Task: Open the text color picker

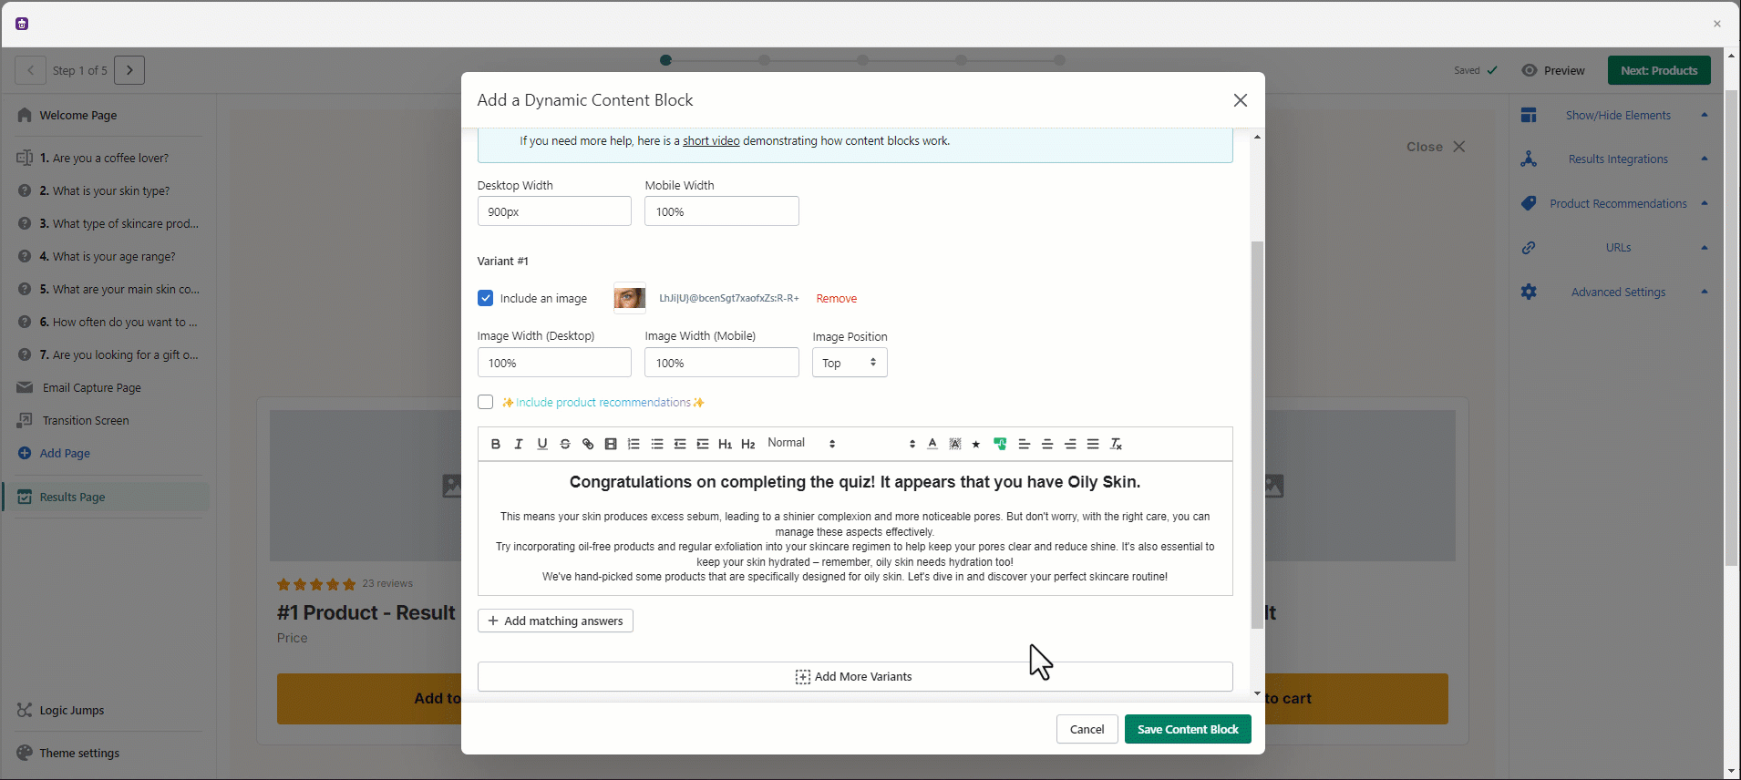Action: 932,444
